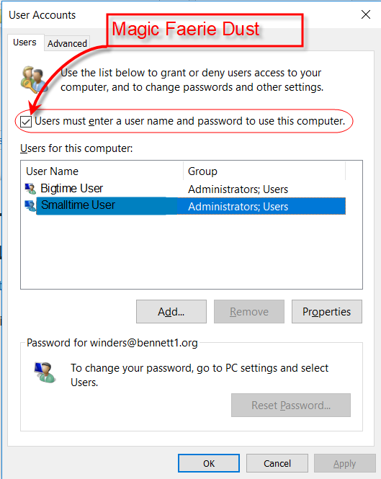Click the disabled Remove button
The height and width of the screenshot is (479, 381).
pyautogui.click(x=249, y=312)
